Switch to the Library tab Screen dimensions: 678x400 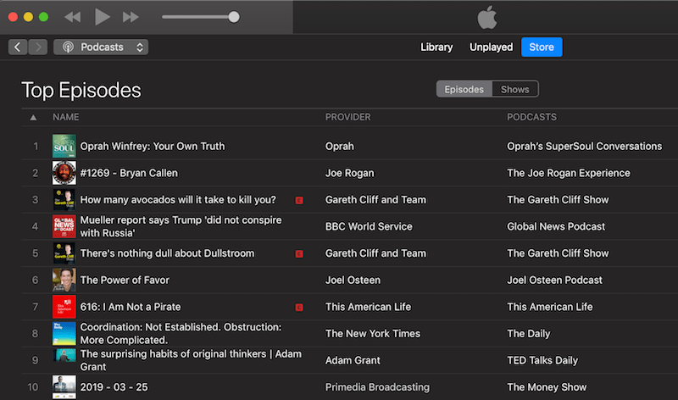[x=436, y=47]
